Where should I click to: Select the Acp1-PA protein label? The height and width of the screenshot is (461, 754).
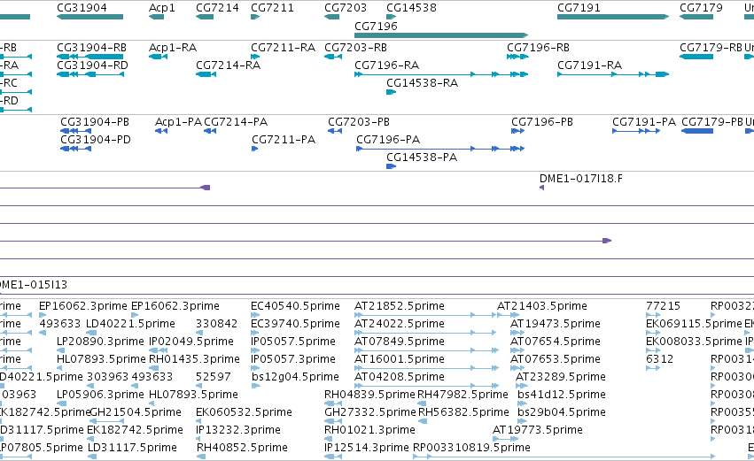[x=178, y=122]
